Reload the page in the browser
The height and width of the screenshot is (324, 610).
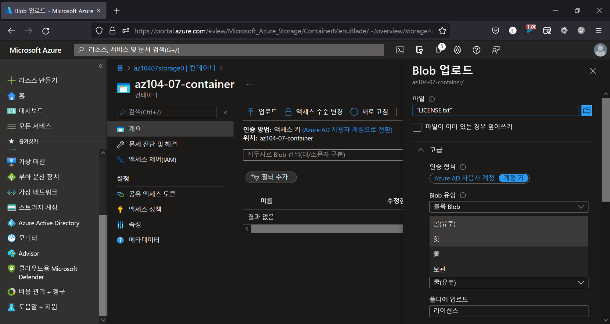(46, 31)
